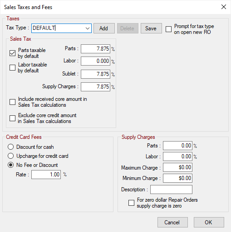
Task: Edit the Minimum Charge field
Action: [x=177, y=178]
